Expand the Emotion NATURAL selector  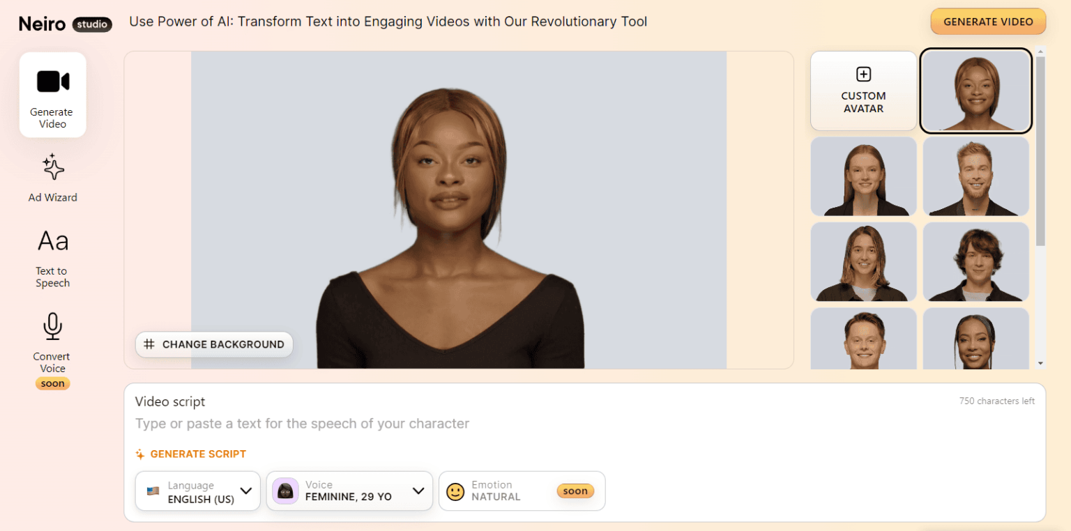[522, 491]
